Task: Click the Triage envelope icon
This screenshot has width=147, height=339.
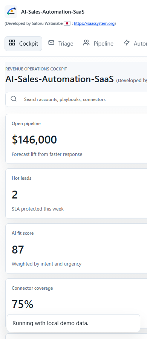Action: (51, 43)
